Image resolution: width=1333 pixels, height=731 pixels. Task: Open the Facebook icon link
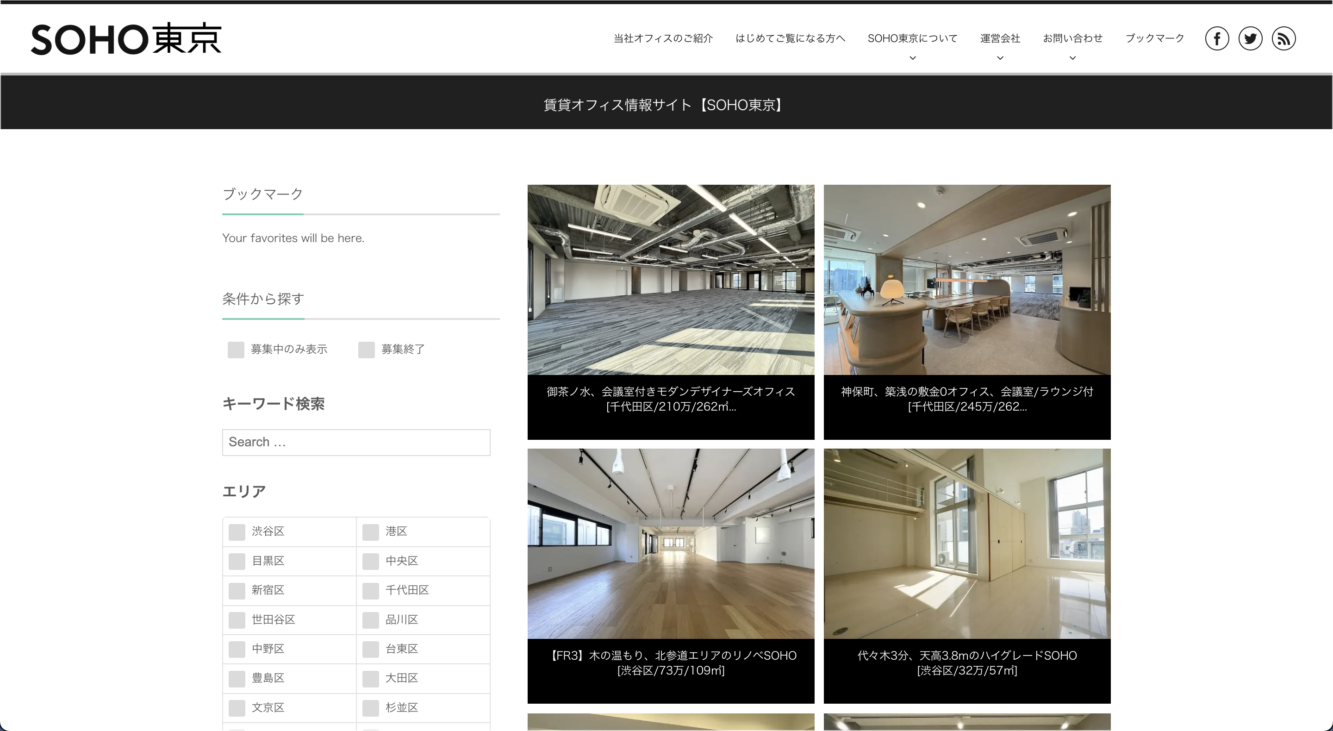(x=1216, y=38)
